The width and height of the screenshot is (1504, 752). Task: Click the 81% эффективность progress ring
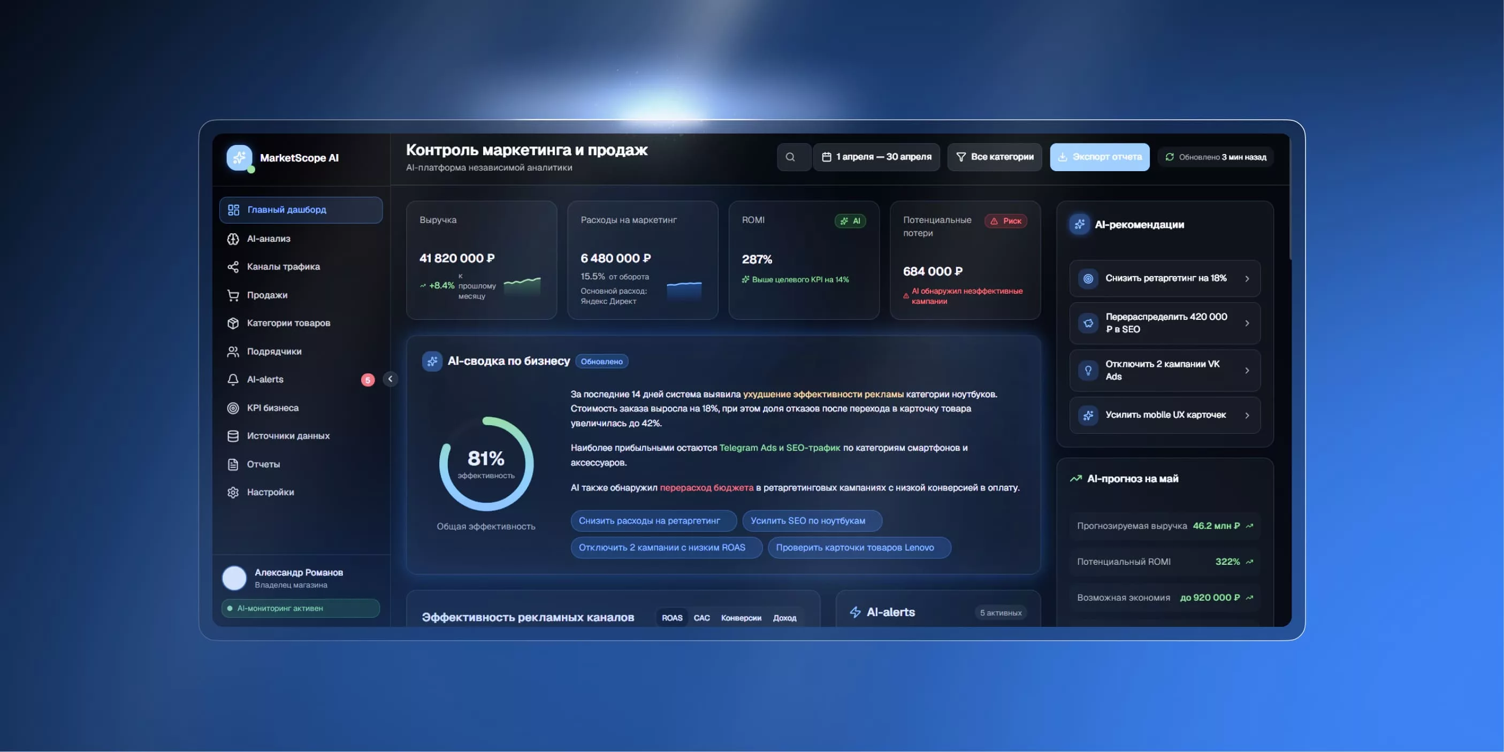coord(486,464)
